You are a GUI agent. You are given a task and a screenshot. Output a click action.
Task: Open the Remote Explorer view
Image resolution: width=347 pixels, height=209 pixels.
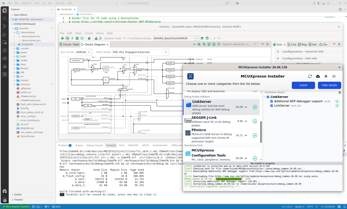(5, 42)
